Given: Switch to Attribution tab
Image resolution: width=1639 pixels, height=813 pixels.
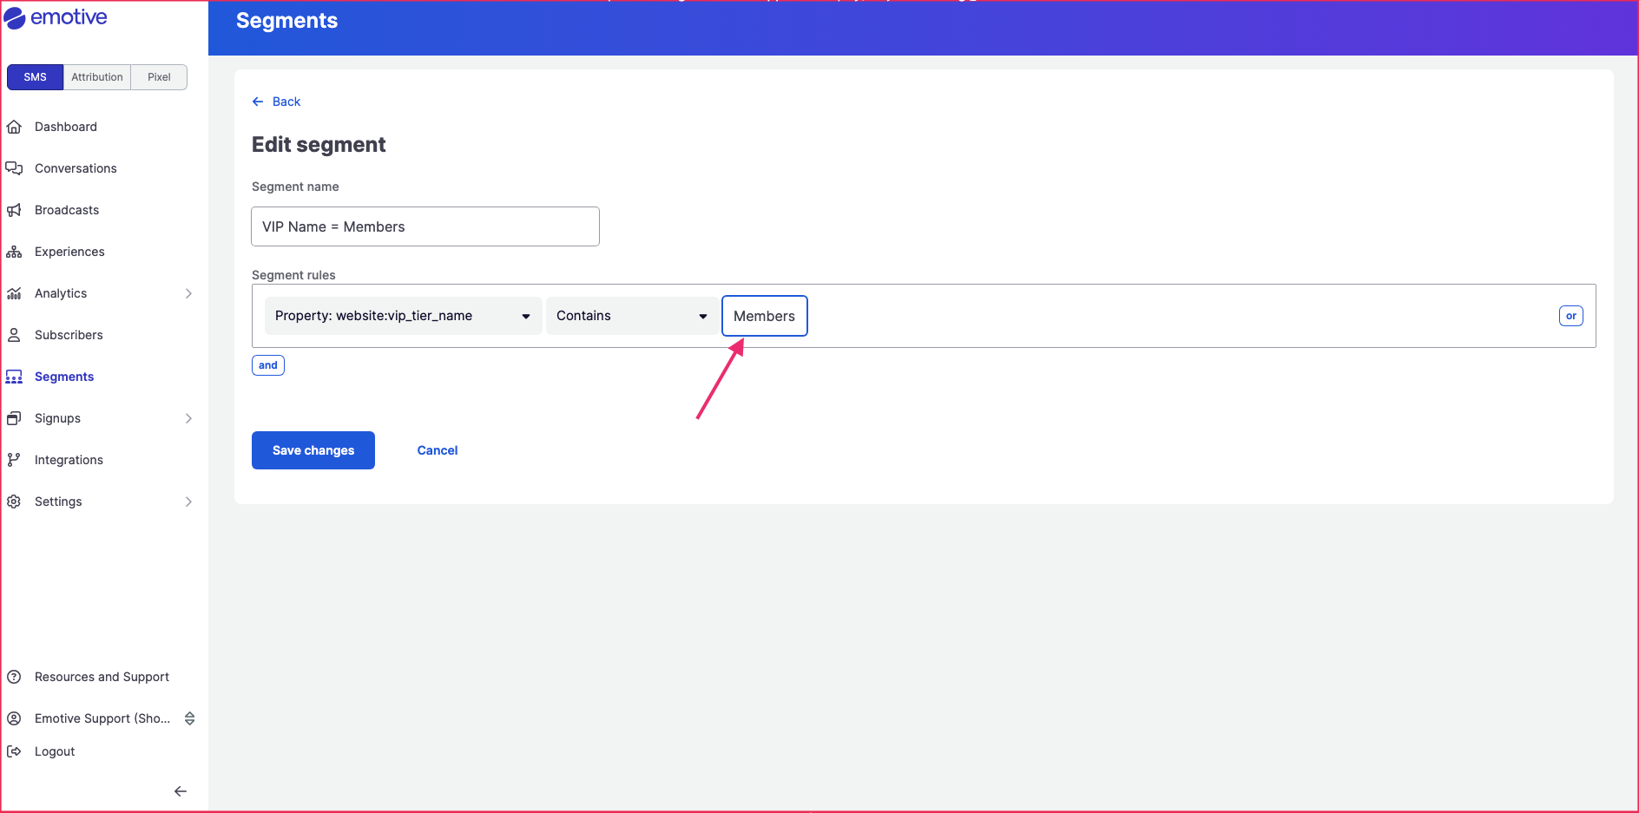Looking at the screenshot, I should coord(97,77).
